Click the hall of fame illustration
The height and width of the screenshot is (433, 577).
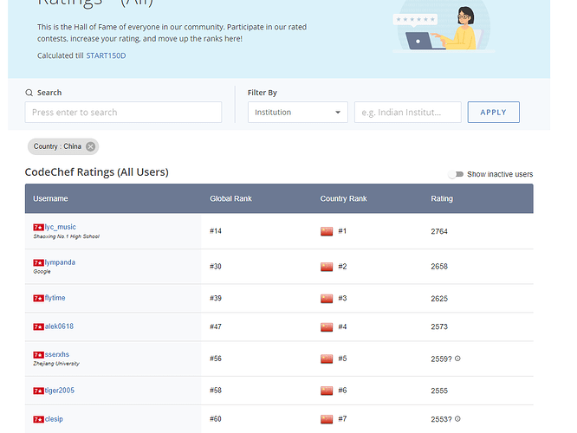(444, 27)
